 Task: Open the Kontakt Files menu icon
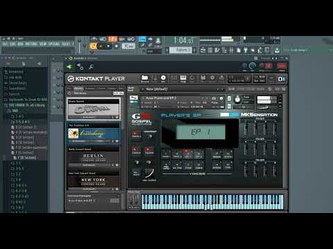pos(203,78)
